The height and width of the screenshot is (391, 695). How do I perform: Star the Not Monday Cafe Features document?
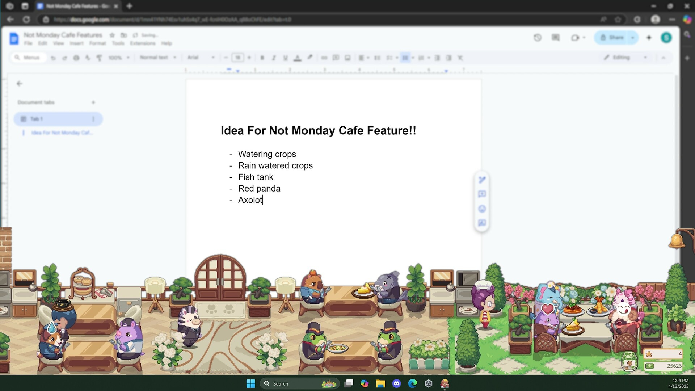(x=112, y=35)
